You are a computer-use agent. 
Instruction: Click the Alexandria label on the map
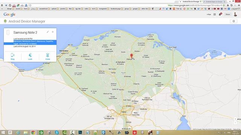(64, 51)
